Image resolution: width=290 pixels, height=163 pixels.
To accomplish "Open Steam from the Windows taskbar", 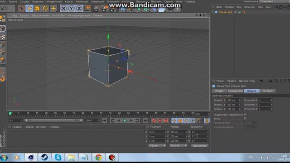I will coord(44,158).
